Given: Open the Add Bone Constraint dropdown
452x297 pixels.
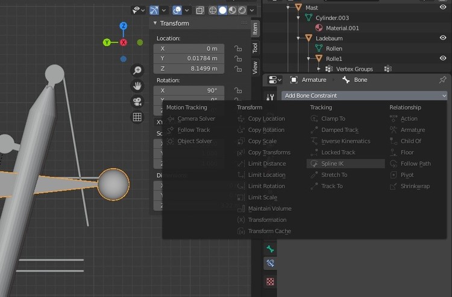Looking at the screenshot, I should 365,96.
